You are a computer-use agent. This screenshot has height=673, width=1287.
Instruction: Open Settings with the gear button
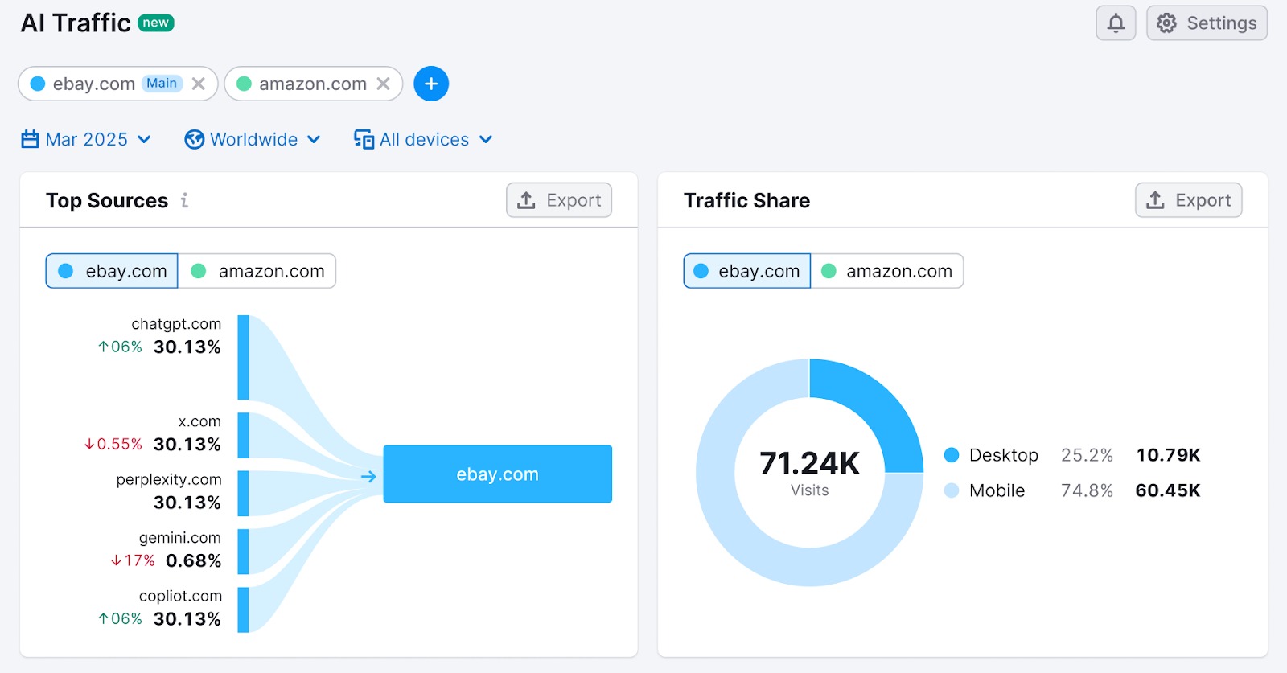[x=1207, y=23]
